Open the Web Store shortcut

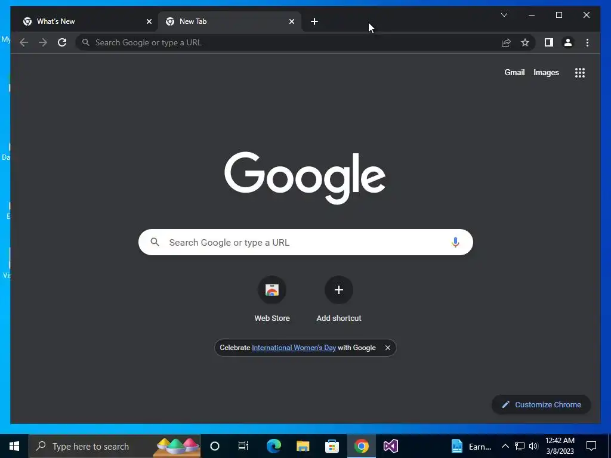pos(272,299)
